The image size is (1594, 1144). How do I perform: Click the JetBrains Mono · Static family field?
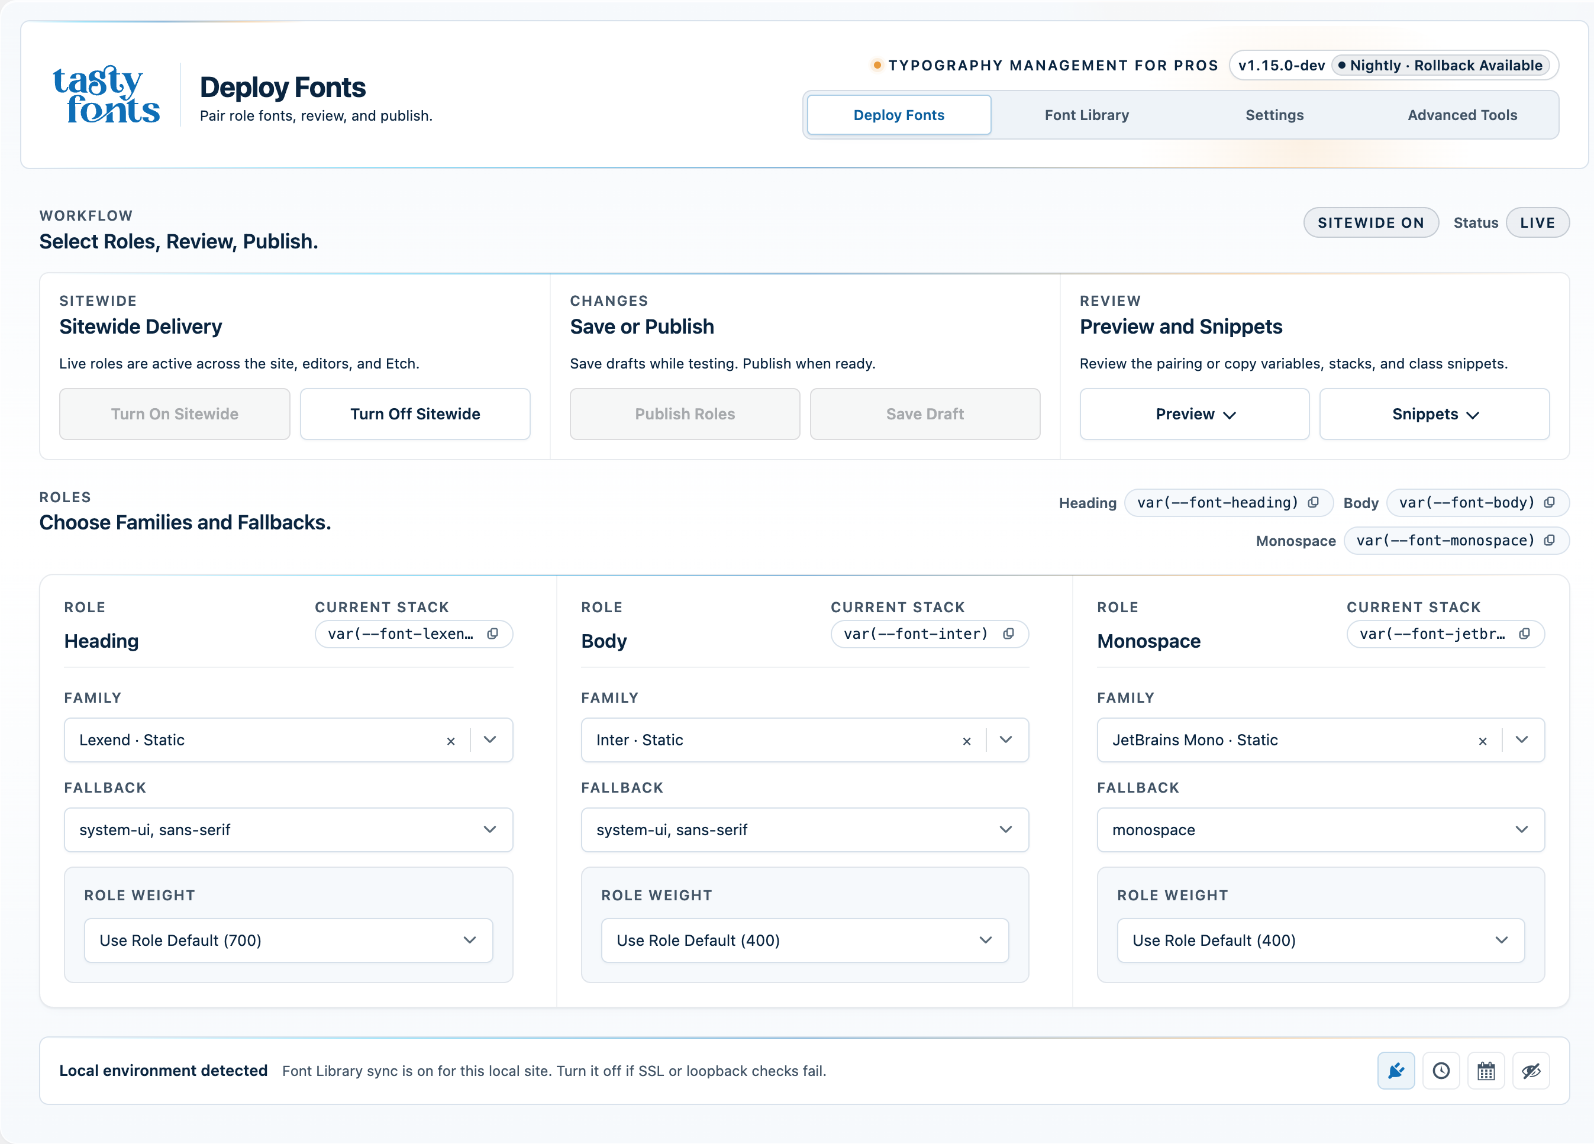pos(1321,740)
